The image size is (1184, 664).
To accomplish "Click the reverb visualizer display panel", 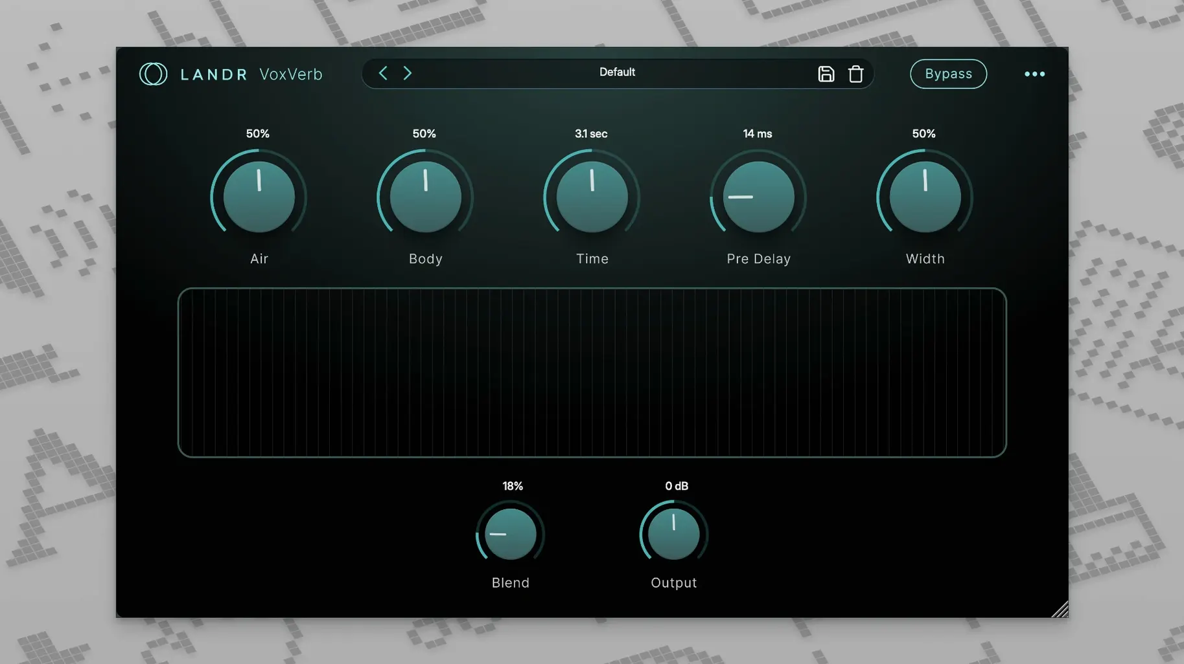I will click(592, 373).
